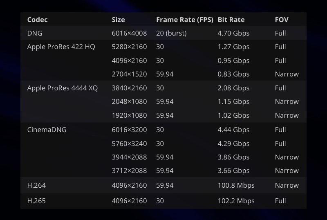The width and height of the screenshot is (327, 220).
Task: Click the Codec column header
Action: click(37, 20)
